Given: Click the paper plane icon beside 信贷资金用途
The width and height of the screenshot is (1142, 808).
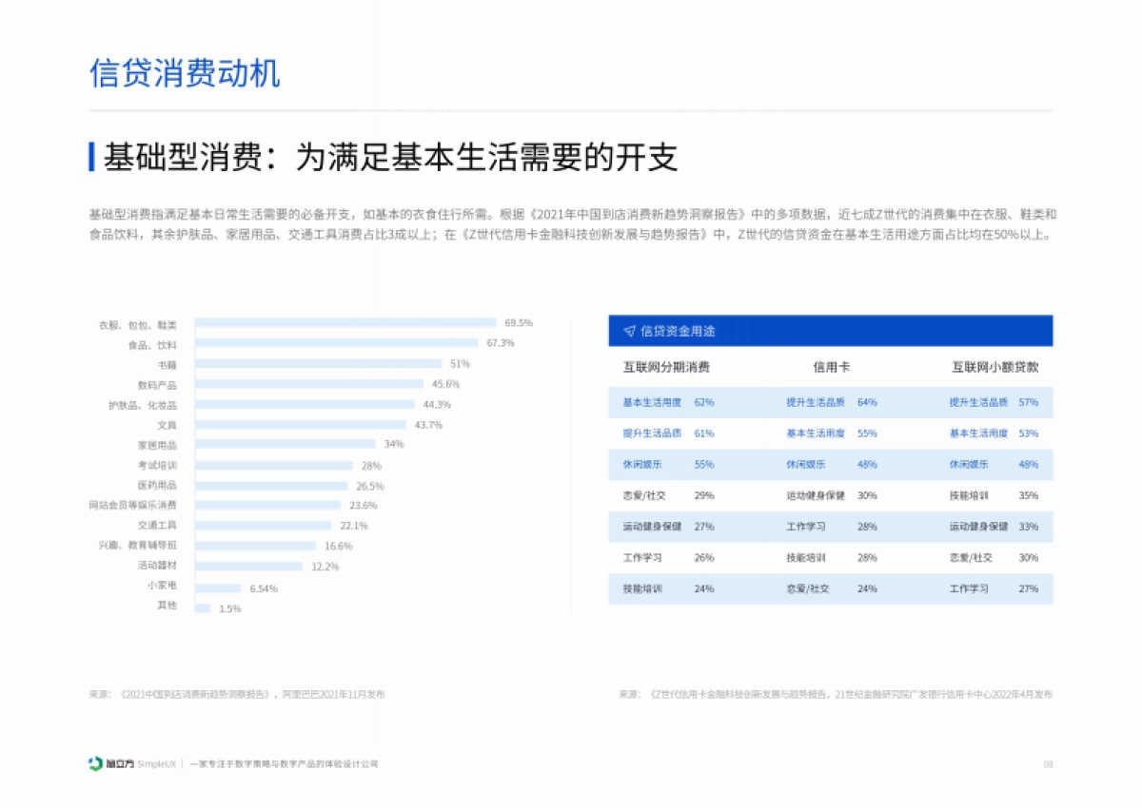Looking at the screenshot, I should pos(628,330).
